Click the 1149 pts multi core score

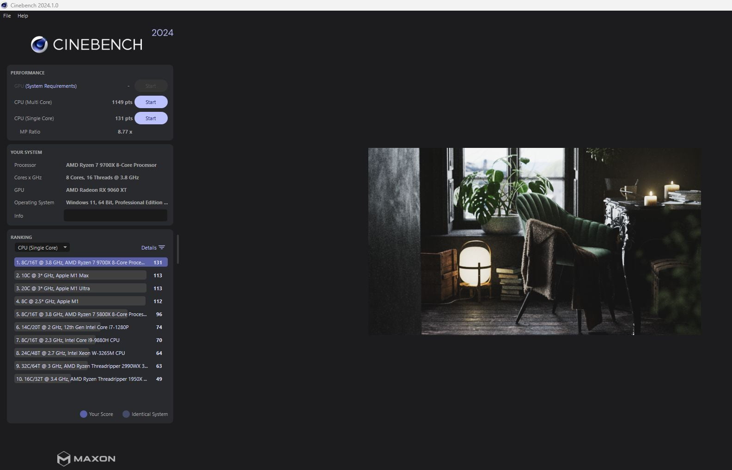[x=122, y=102]
